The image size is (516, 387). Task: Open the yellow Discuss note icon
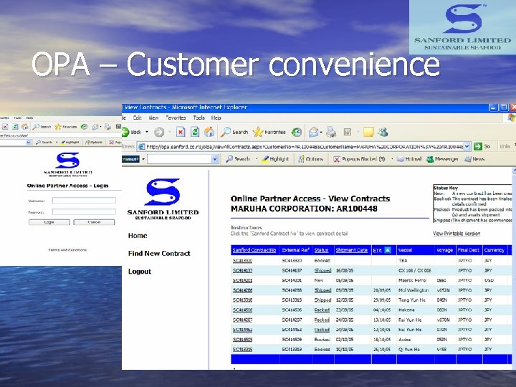368,133
